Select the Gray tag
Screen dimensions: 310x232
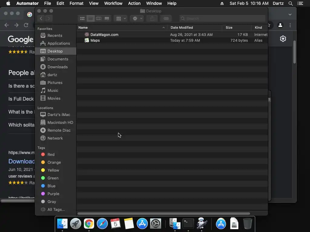(x=55, y=201)
